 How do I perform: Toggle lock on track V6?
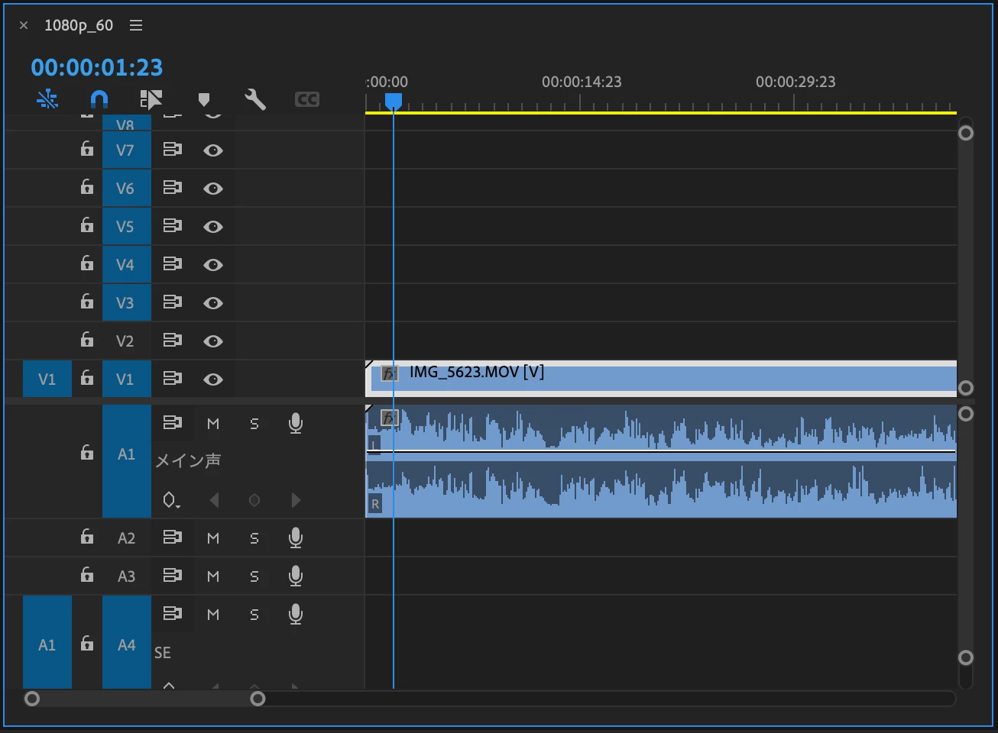pyautogui.click(x=87, y=187)
